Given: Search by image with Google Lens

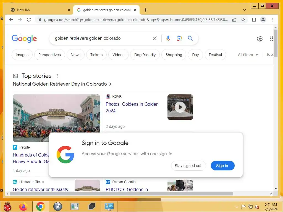Looking at the screenshot, I should [x=179, y=38].
